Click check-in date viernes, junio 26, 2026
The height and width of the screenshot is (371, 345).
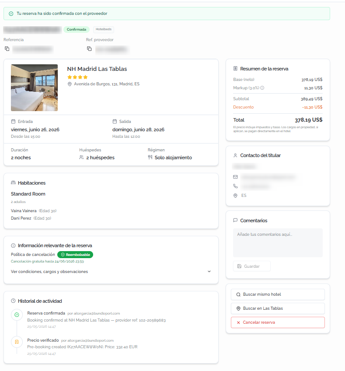point(35,129)
